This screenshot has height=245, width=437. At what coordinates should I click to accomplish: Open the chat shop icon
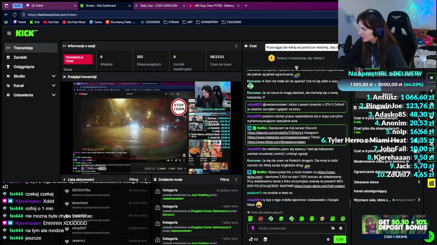[x=265, y=240]
